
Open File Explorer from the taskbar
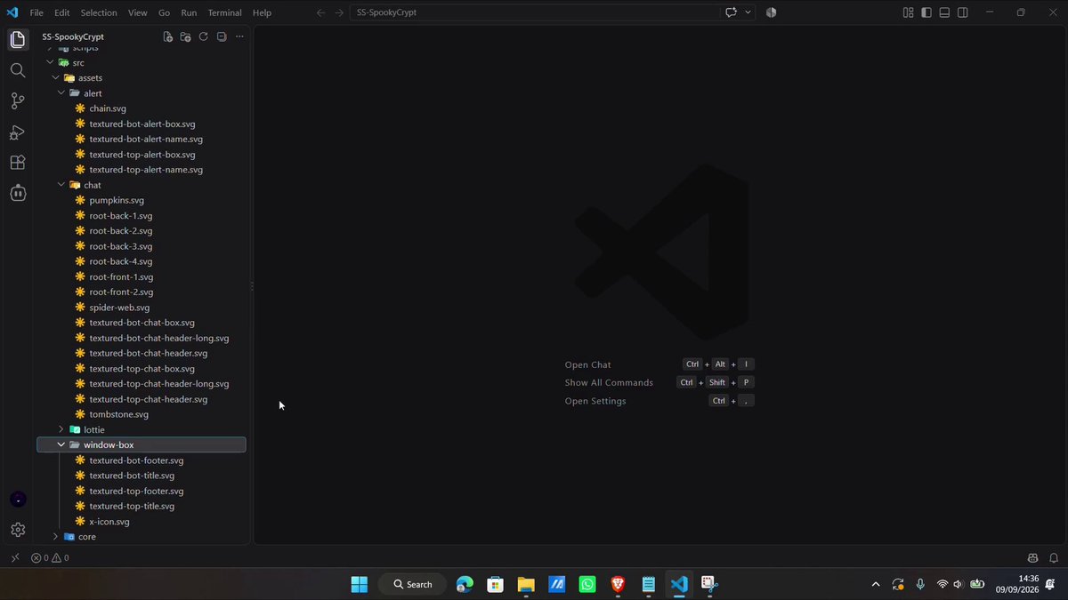[526, 584]
